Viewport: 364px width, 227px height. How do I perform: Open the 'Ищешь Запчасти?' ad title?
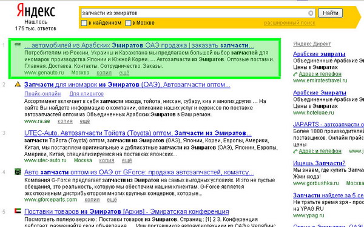[319, 163]
